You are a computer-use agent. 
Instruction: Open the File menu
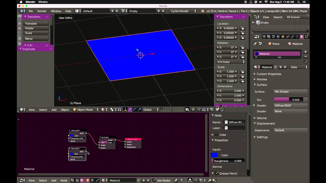click(x=31, y=11)
